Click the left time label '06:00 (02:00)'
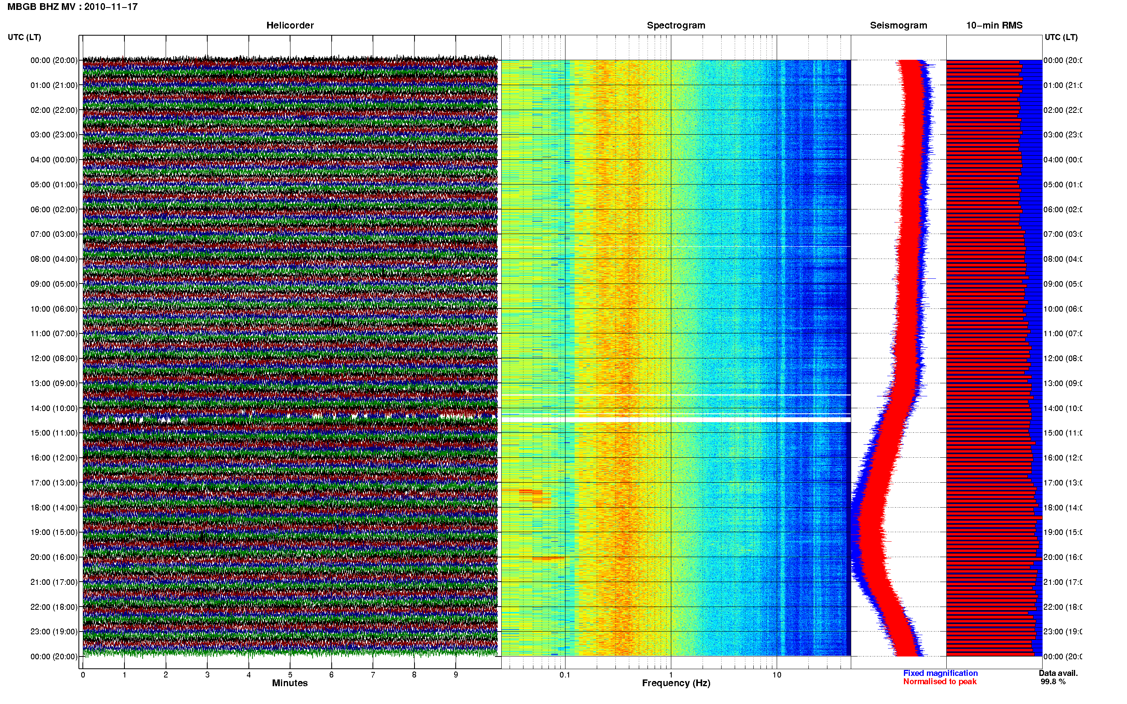This screenshot has height=704, width=1127. [54, 209]
